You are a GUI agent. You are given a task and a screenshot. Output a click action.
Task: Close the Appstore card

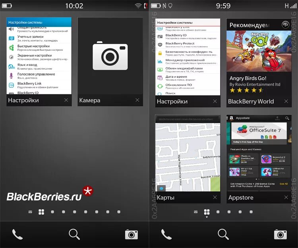(286, 197)
